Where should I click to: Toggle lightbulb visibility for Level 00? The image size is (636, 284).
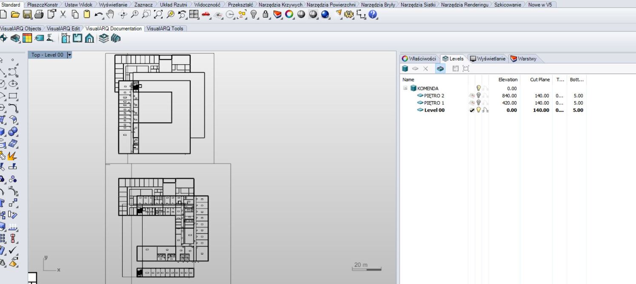click(x=478, y=110)
